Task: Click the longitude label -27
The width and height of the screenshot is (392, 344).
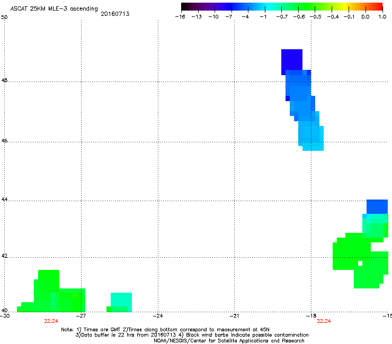Action: 81,316
